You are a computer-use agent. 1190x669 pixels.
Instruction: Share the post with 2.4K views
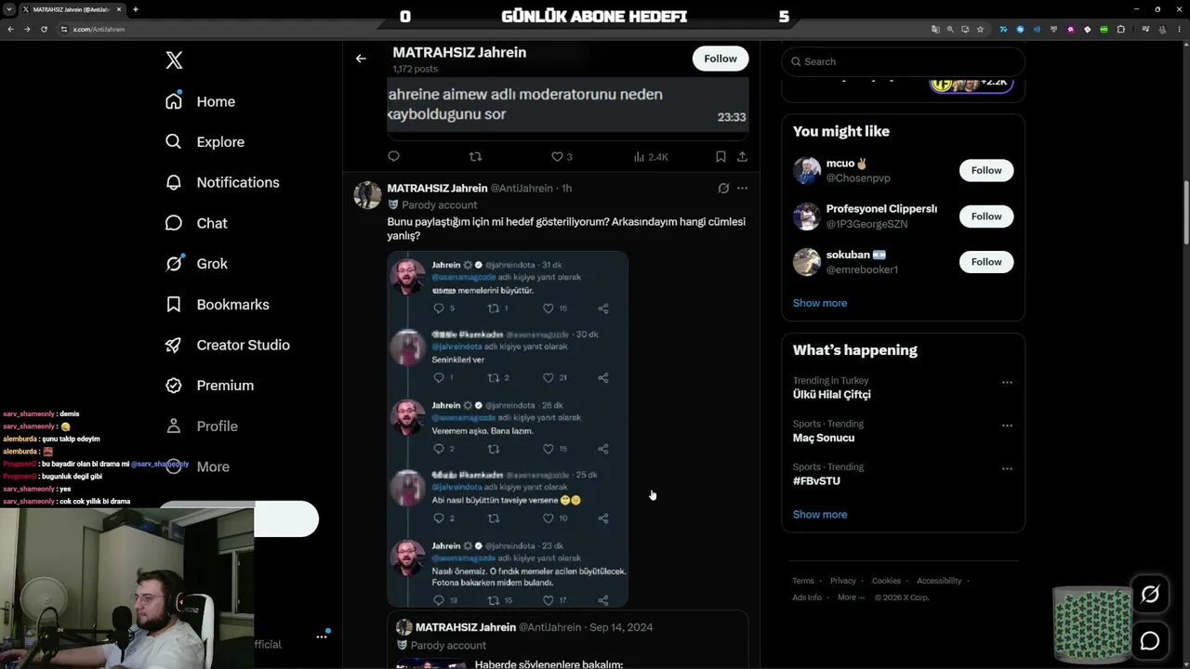click(742, 157)
